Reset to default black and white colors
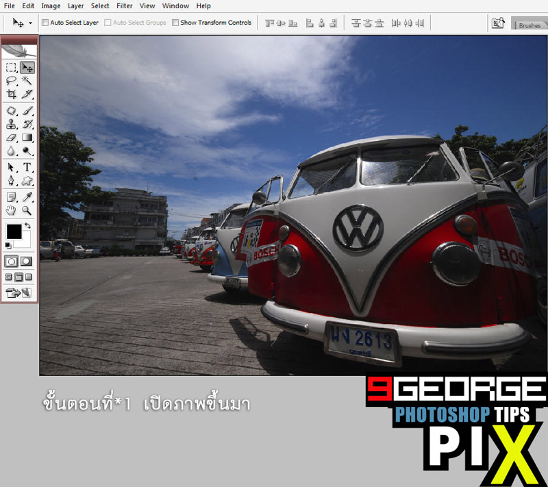This screenshot has height=487, width=548. tap(8, 246)
